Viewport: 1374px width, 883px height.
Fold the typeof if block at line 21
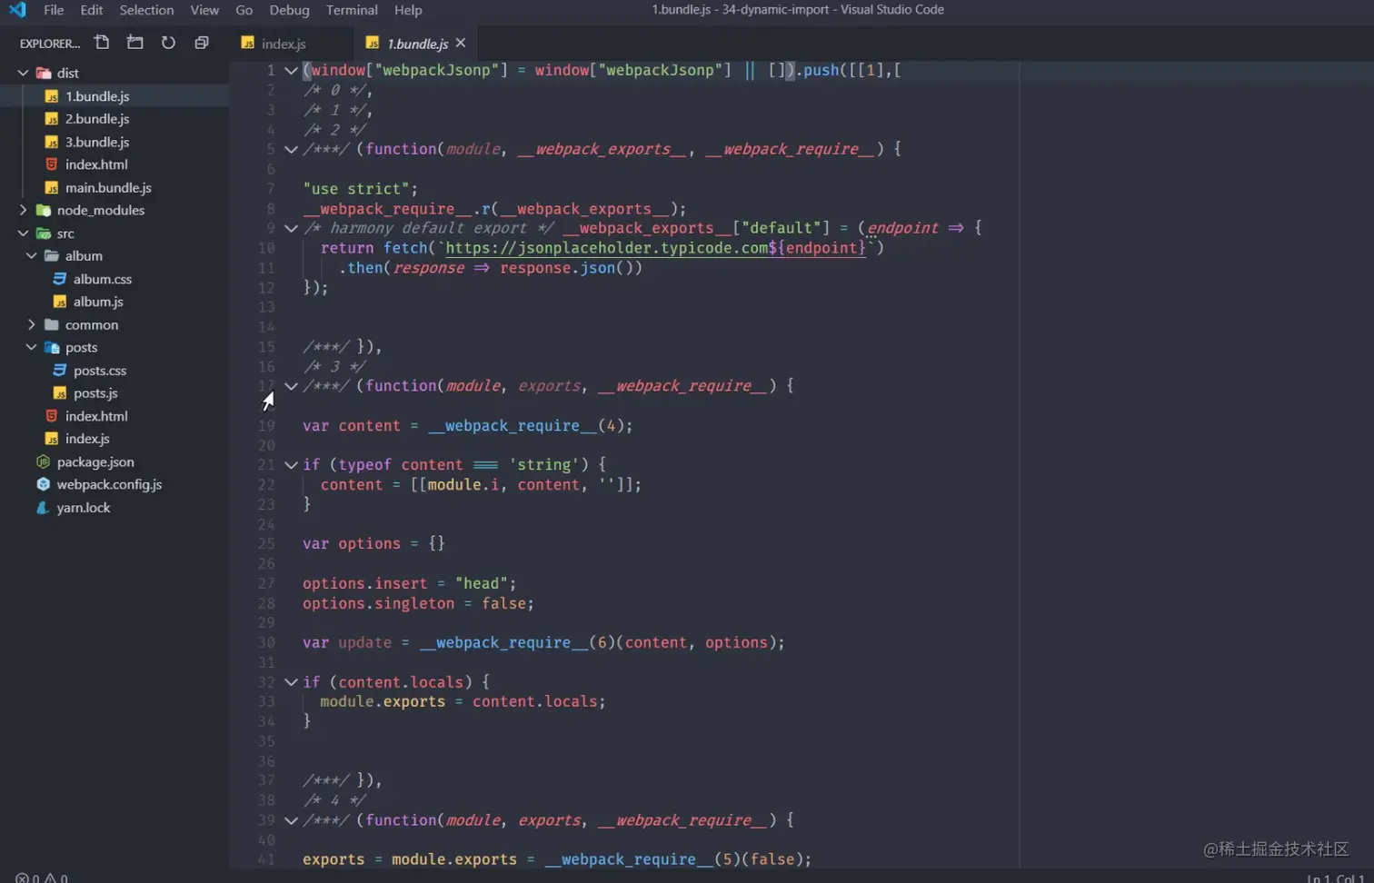click(x=291, y=465)
